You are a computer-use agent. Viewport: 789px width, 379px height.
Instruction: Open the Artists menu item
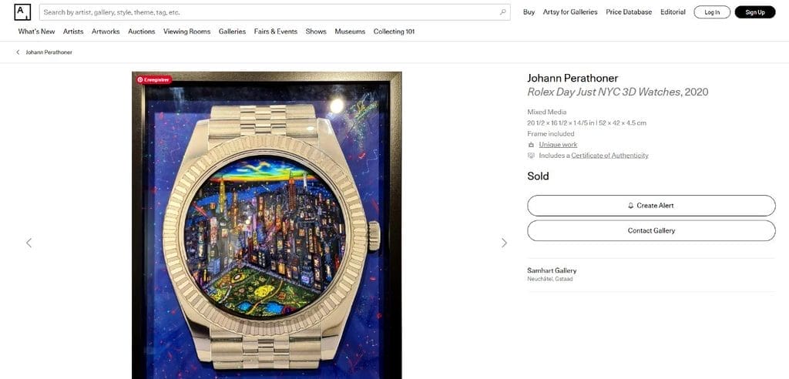(x=73, y=32)
